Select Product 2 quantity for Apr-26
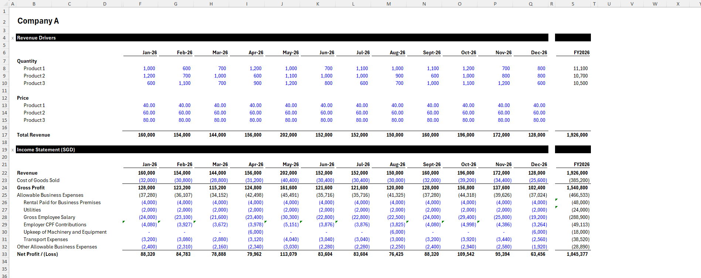 (x=258, y=76)
